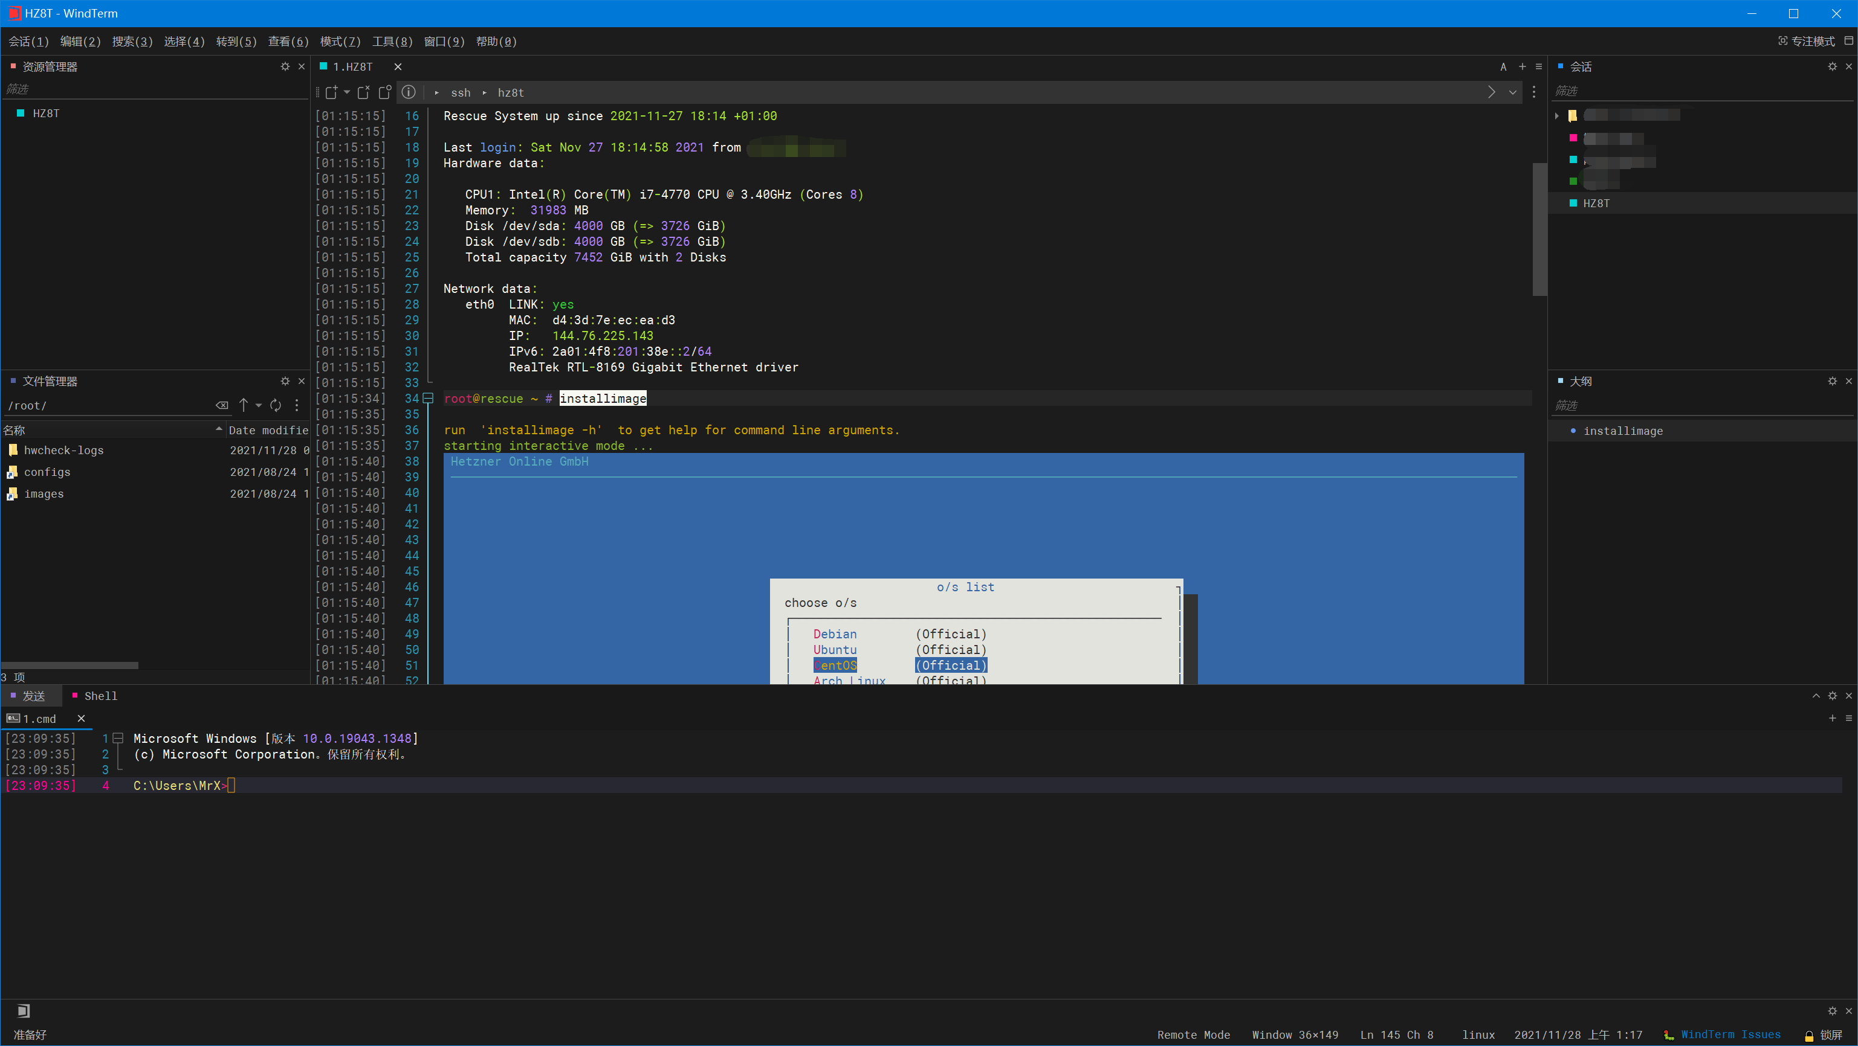This screenshot has width=1858, height=1046.
Task: Add a new terminal tab with plus icon
Action: point(1522,66)
